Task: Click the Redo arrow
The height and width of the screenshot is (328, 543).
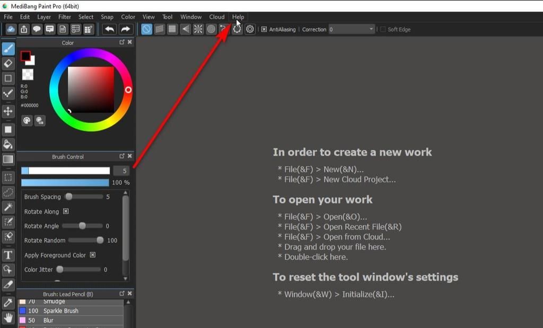Action: click(x=126, y=30)
